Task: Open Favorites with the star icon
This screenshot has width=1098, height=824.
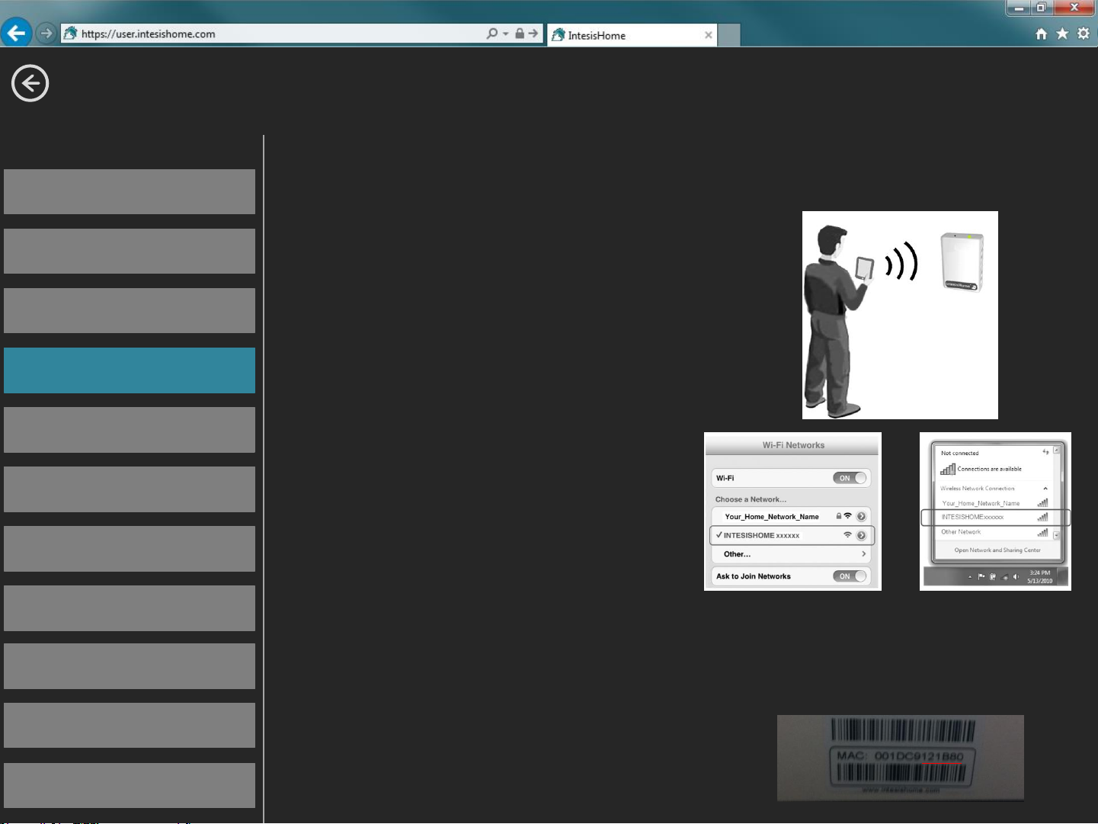Action: click(x=1062, y=34)
